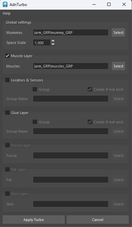This screenshot has height=227, width=132.
Task: Click the Fat input field
Action: [71, 180]
